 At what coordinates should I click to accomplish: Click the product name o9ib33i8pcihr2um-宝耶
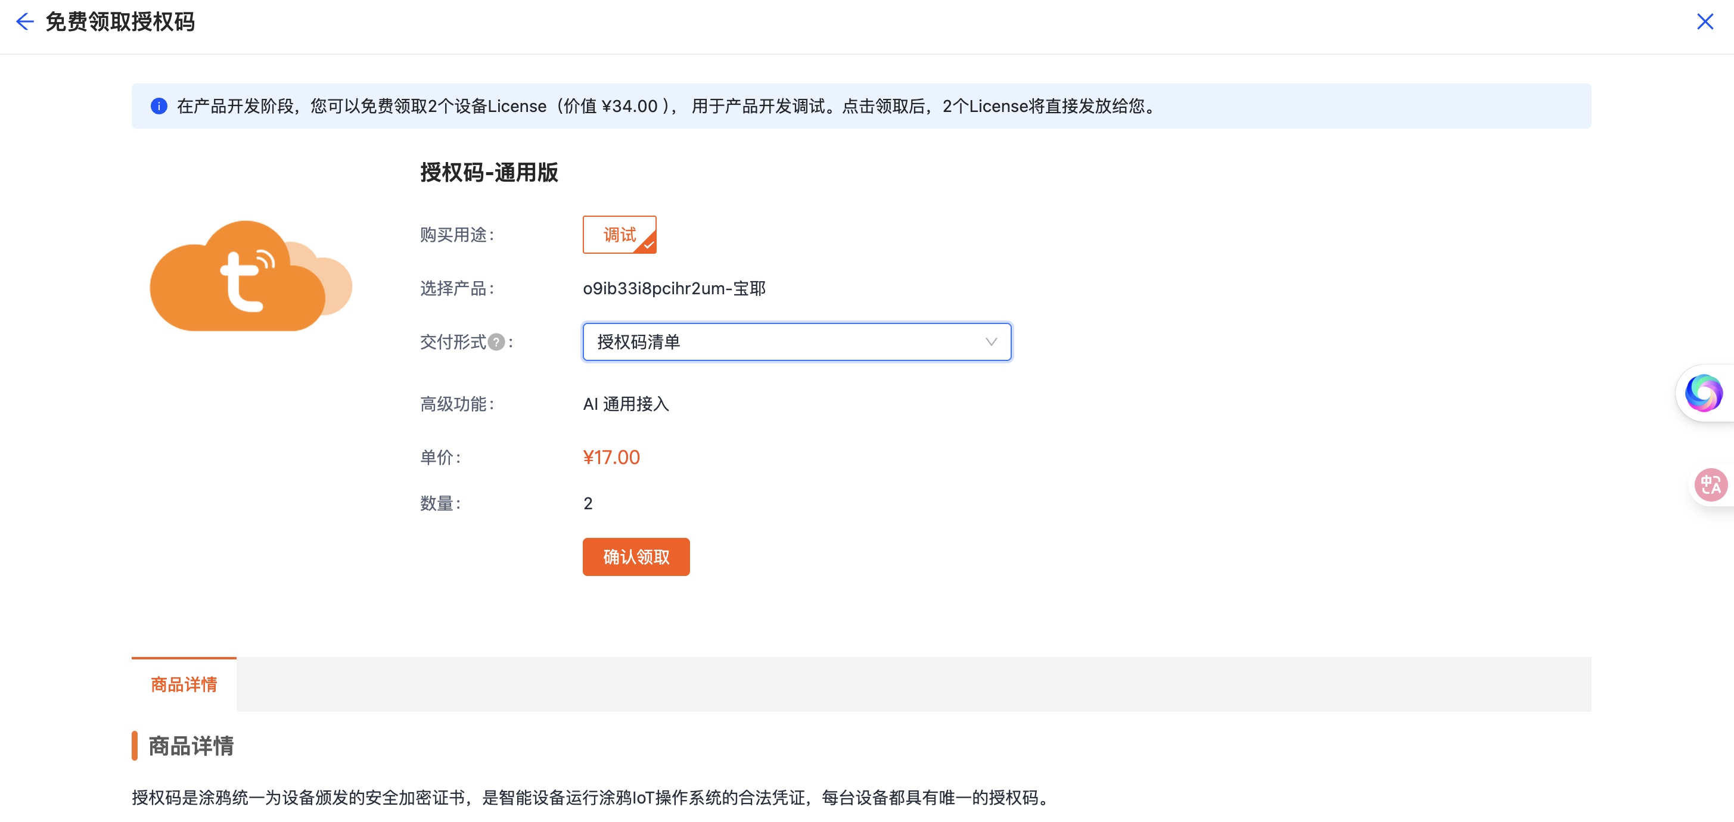(674, 288)
